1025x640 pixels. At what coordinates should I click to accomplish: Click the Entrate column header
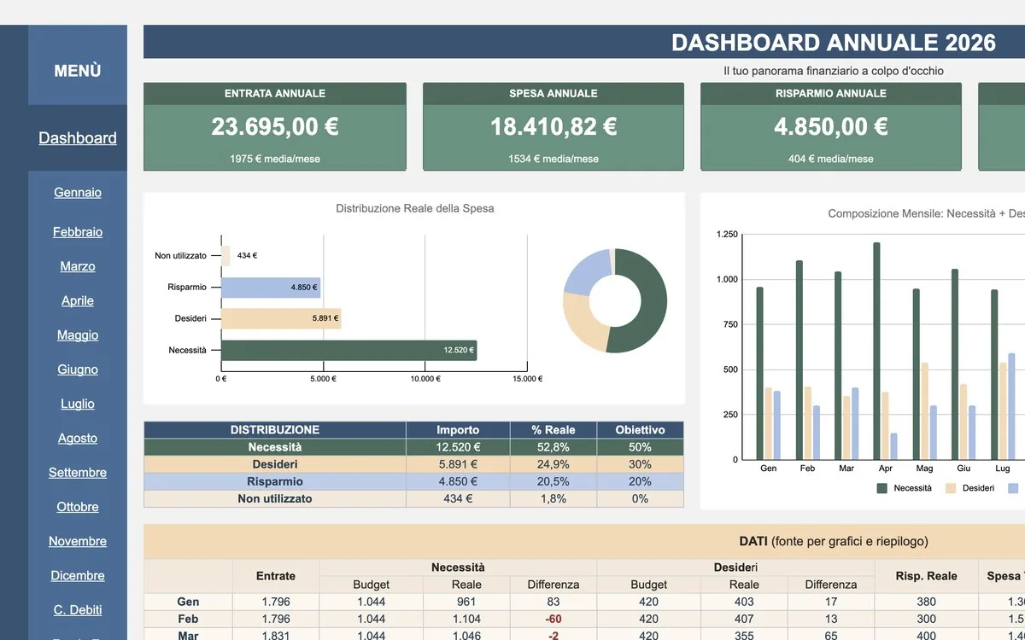pyautogui.click(x=276, y=576)
